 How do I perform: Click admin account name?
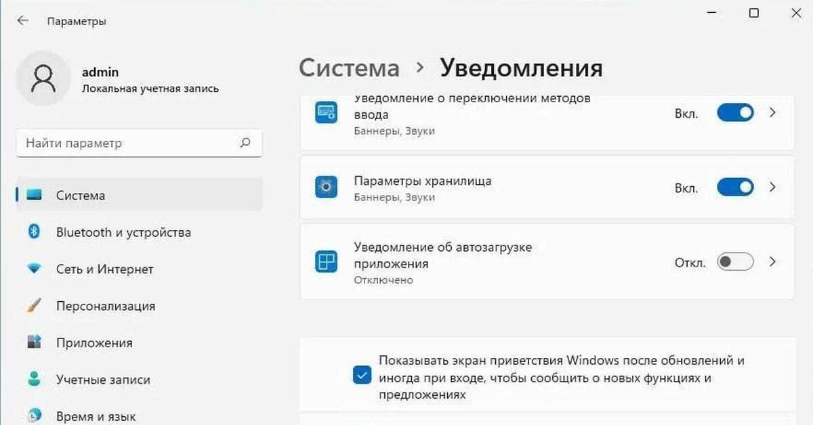(x=100, y=72)
